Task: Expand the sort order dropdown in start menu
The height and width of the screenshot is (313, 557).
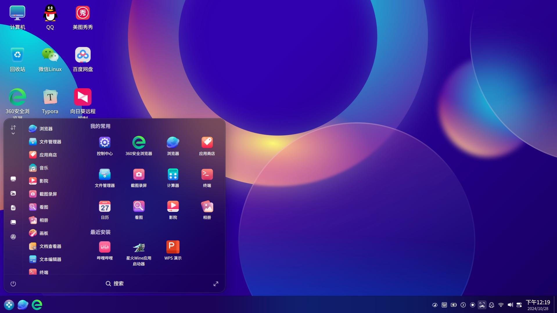Action: click(x=13, y=130)
